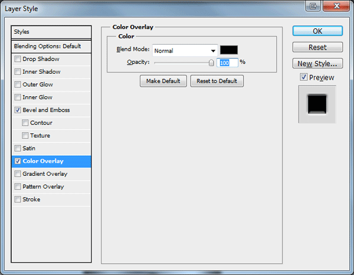This screenshot has width=354, height=275.
Task: Click the restore window icon in title bar
Action: coord(313,6)
